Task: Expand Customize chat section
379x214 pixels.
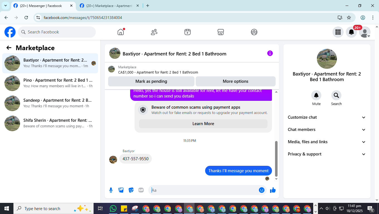Action: pyautogui.click(x=327, y=117)
